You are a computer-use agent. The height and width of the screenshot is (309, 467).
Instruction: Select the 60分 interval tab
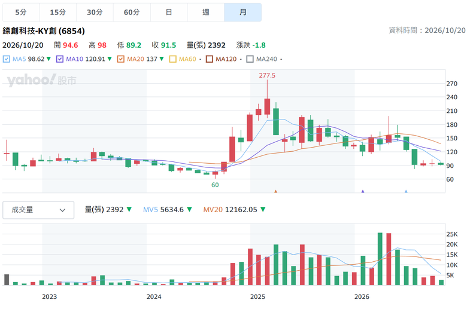pyautogui.click(x=132, y=12)
